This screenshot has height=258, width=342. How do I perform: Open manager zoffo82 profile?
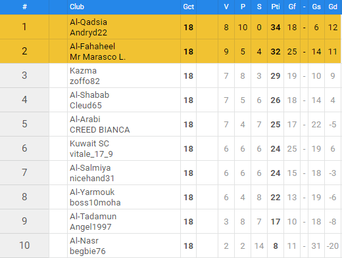85,81
